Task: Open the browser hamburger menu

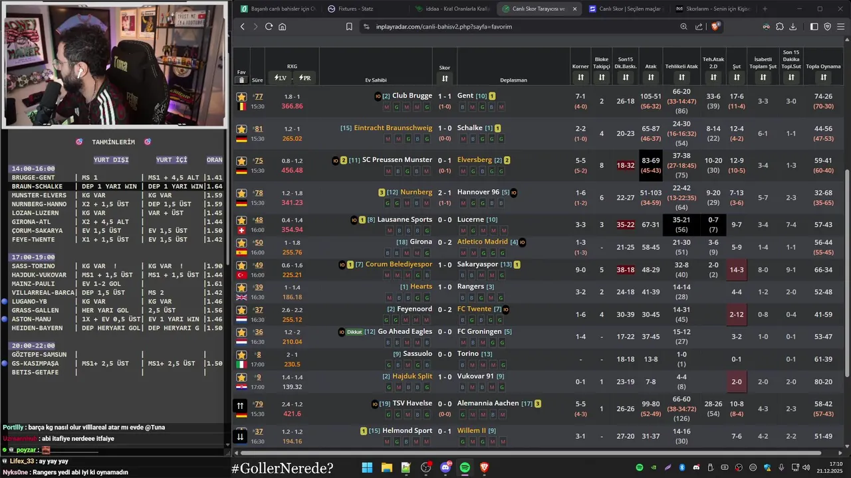Action: [x=842, y=27]
